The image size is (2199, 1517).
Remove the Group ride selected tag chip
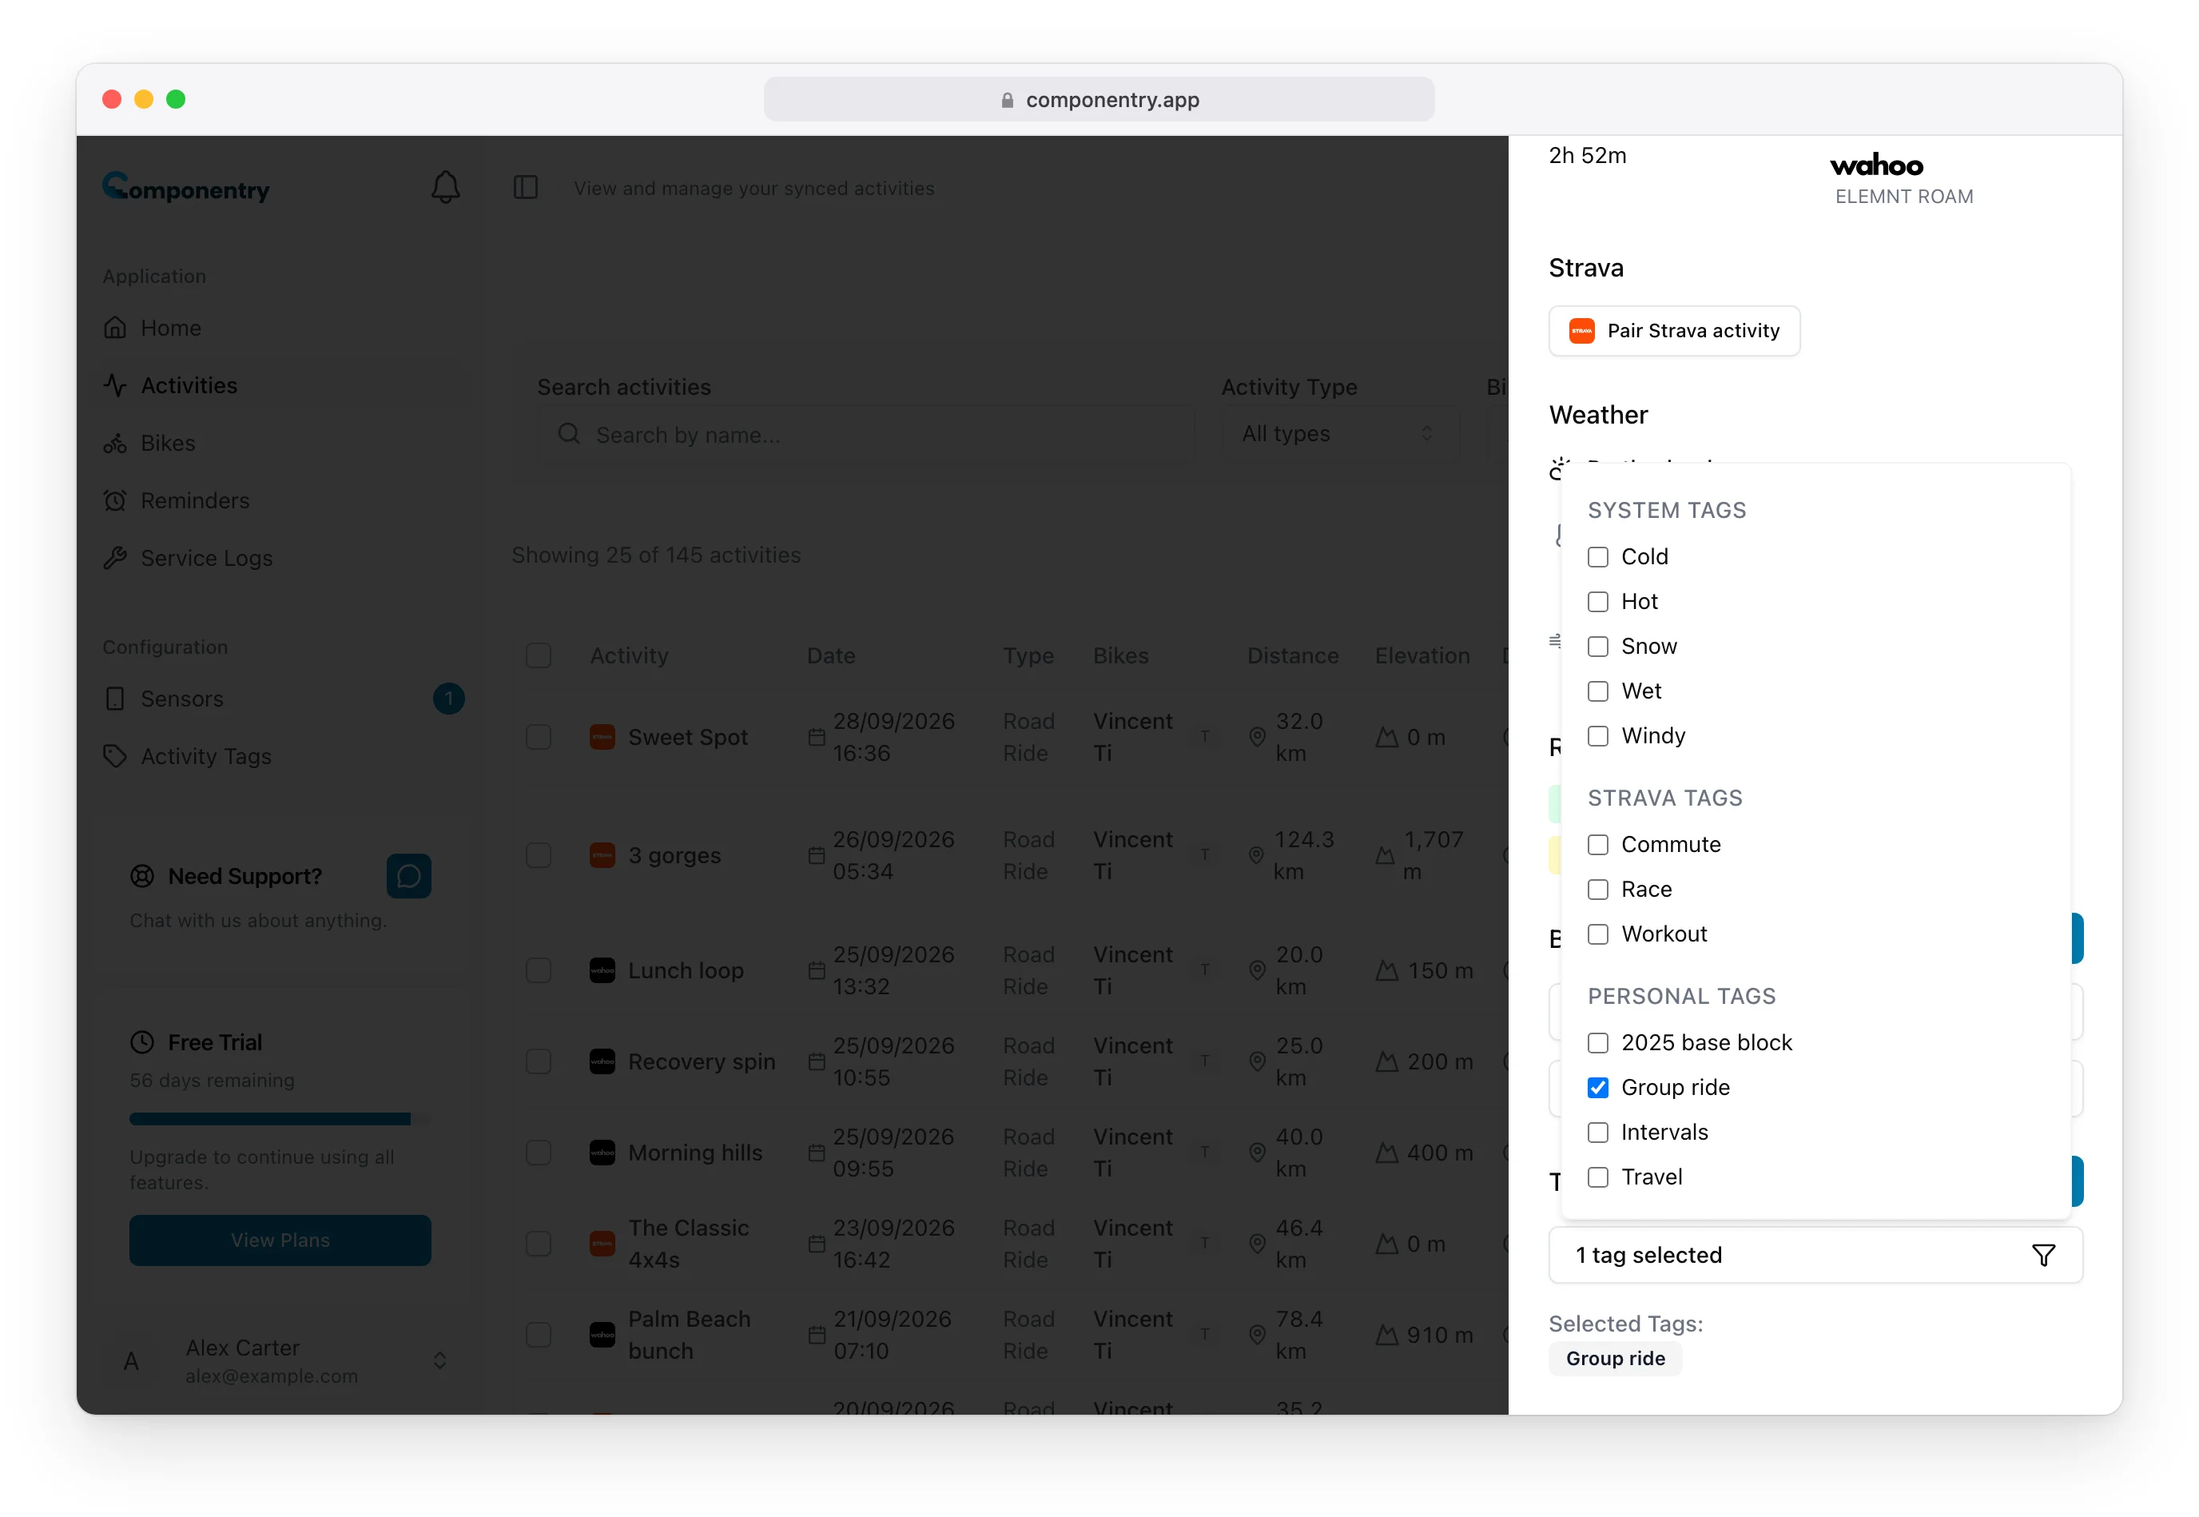(1615, 1358)
